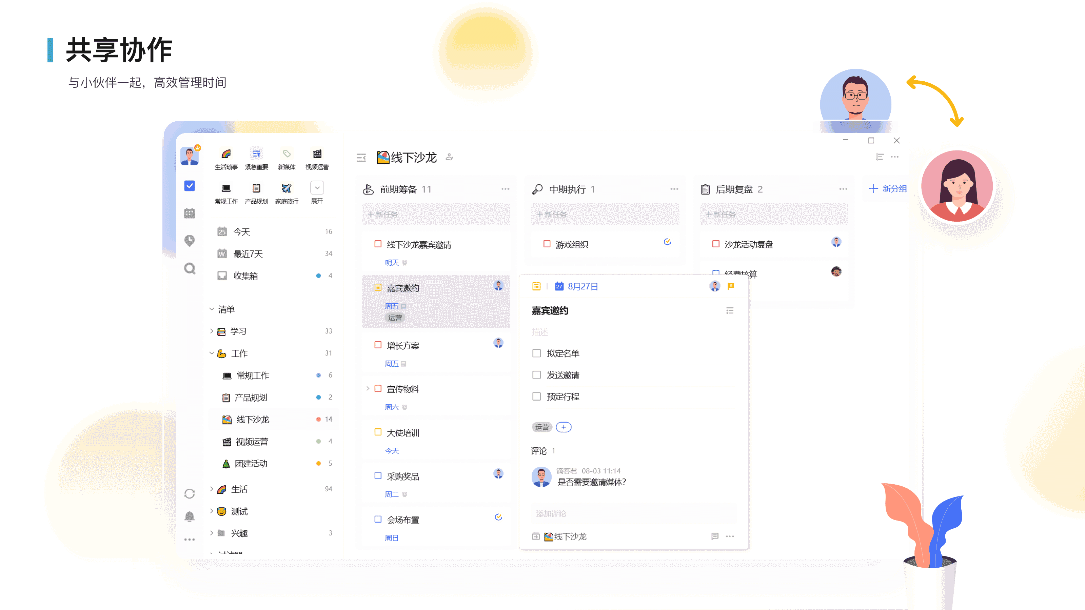Click the sort icon at top right of board
Screen dimensions: 1085x610
coord(880,157)
